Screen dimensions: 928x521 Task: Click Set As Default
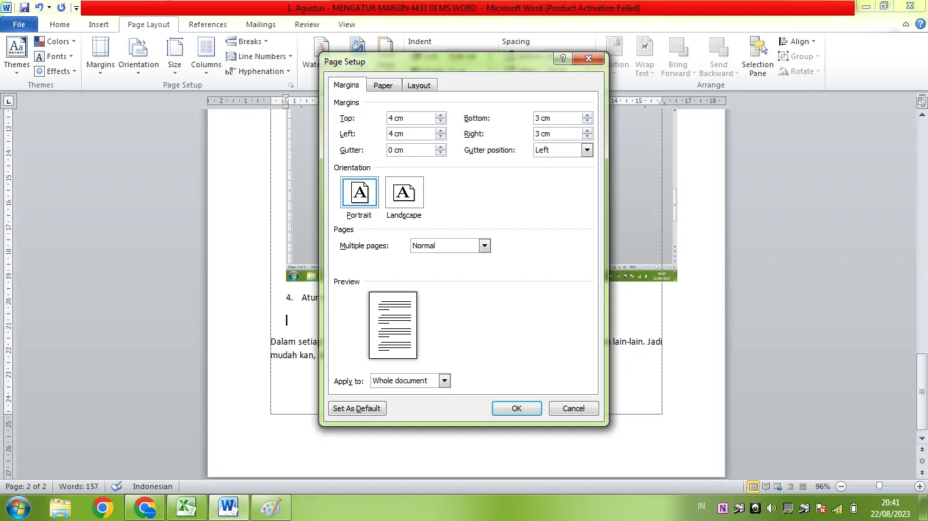click(357, 408)
